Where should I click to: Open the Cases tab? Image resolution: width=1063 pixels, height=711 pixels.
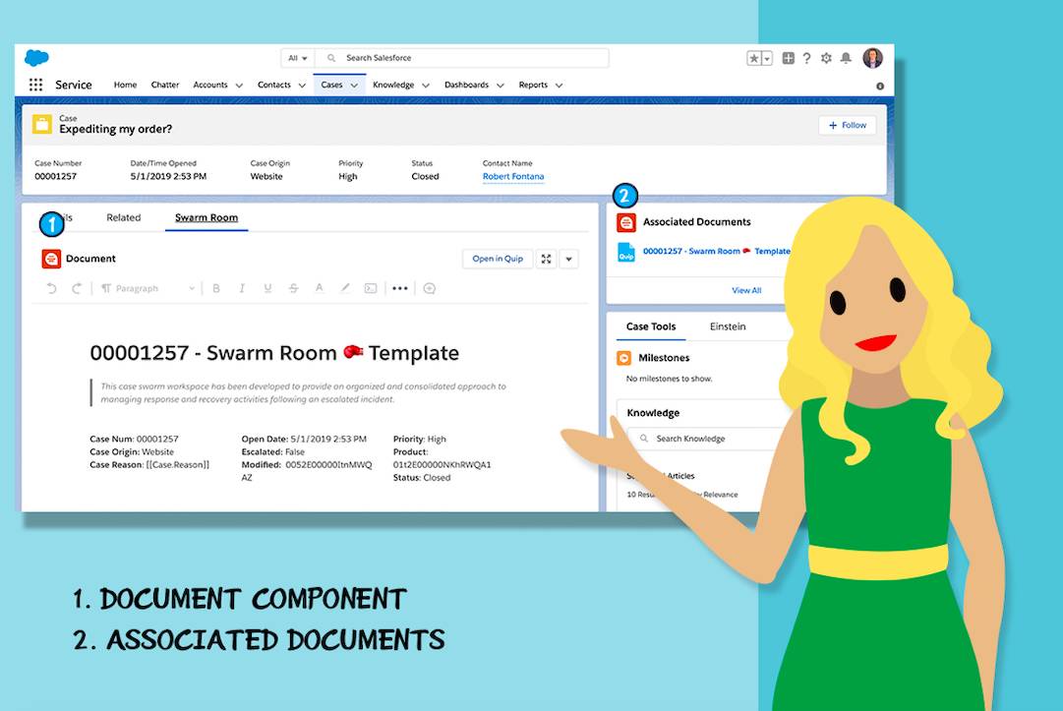tap(331, 85)
